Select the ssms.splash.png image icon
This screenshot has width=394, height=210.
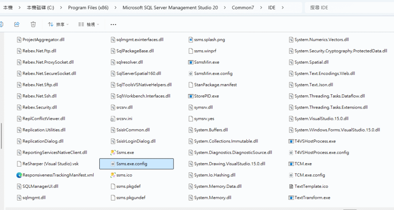191,40
